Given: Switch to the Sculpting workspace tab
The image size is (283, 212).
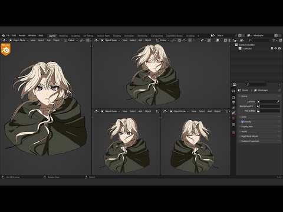Looking at the screenshot, I should 75,36.
